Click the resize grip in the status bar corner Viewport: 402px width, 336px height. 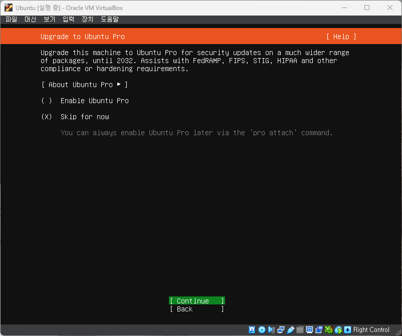398,332
